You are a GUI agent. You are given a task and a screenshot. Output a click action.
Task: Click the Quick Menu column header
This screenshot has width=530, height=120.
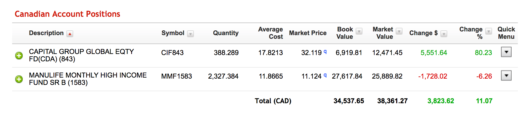(x=506, y=33)
